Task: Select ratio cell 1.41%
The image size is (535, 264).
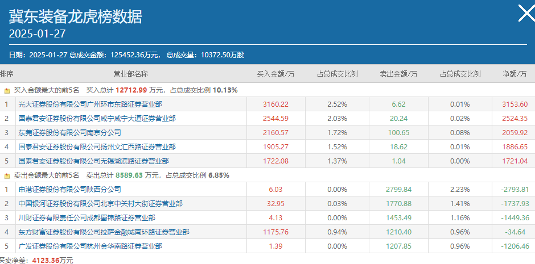Action: pos(460,204)
